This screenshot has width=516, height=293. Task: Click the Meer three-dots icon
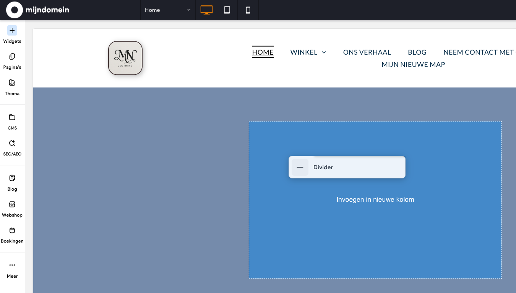point(12,265)
